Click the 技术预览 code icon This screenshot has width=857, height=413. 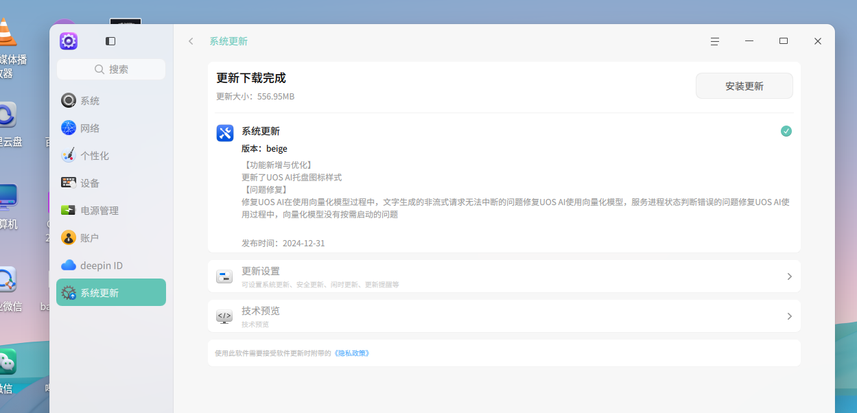tap(224, 316)
